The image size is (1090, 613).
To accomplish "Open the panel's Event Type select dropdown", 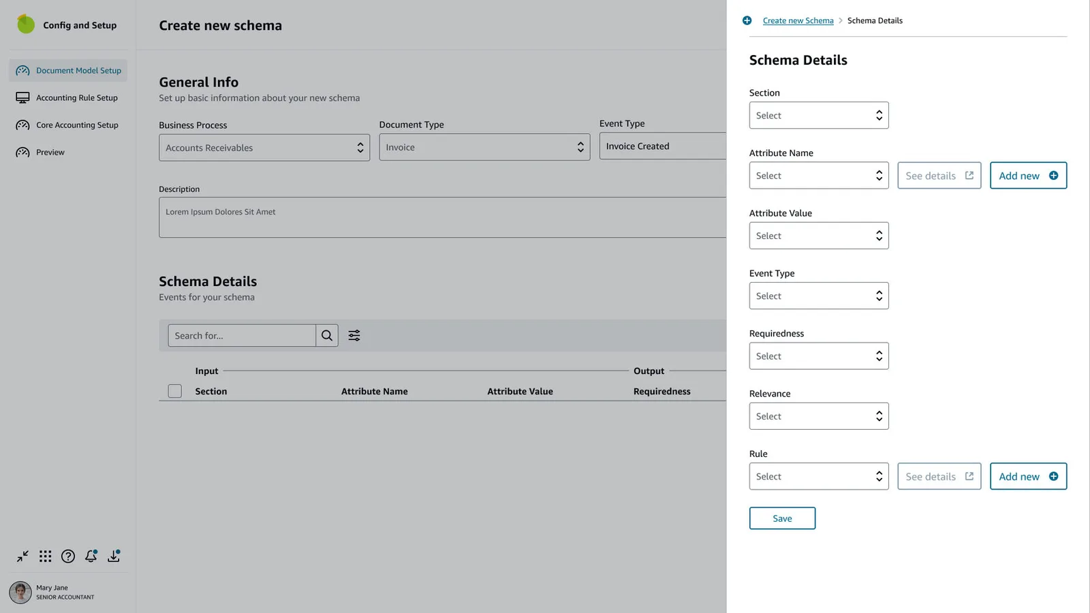I will (x=819, y=296).
